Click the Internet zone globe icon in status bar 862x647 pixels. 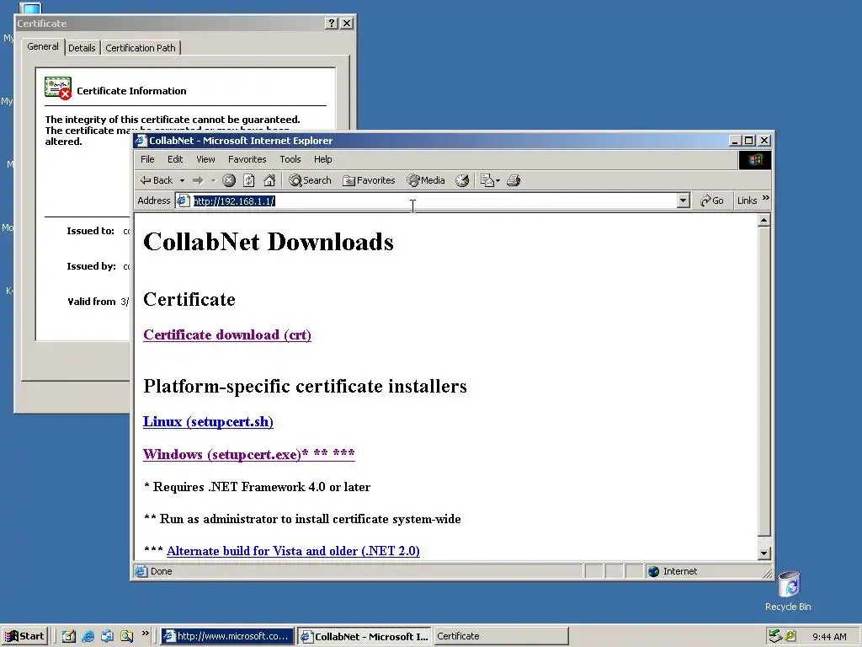pos(653,572)
